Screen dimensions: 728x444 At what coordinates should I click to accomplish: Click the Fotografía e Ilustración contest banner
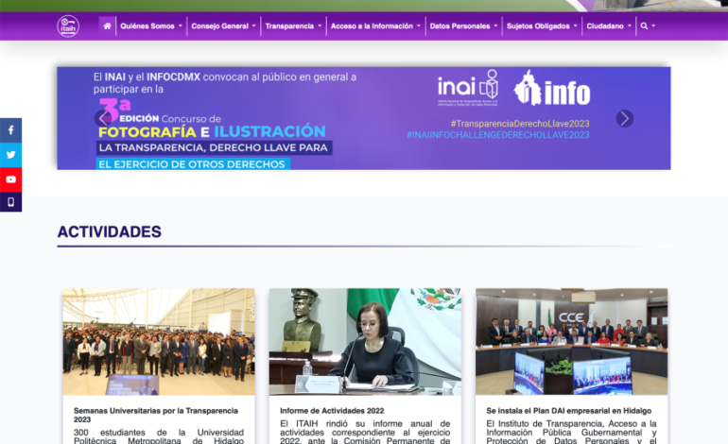pos(363,118)
